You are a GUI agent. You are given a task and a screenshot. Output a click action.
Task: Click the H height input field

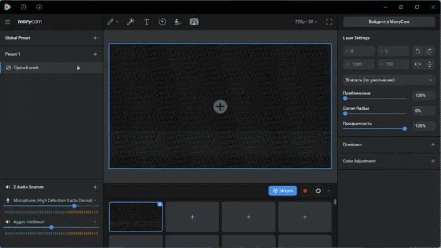click(393, 64)
